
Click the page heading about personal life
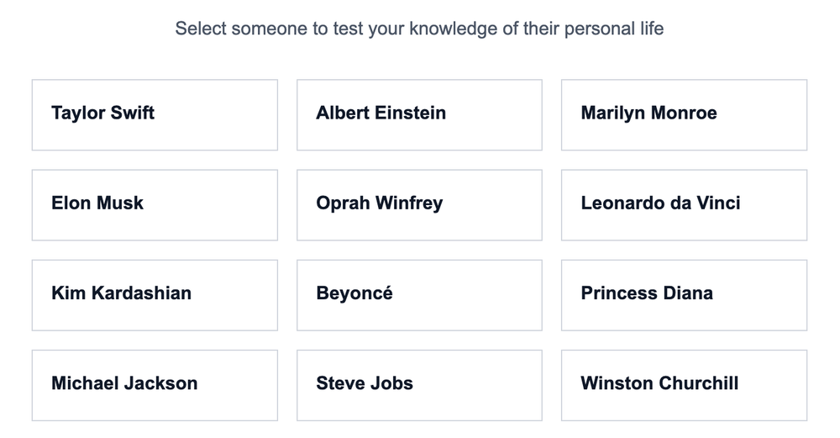coord(419,29)
